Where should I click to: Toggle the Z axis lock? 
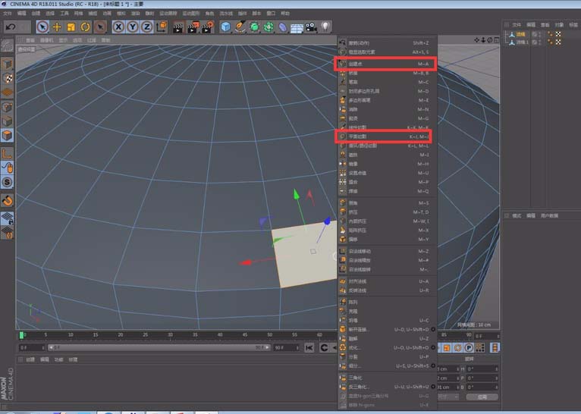click(x=146, y=27)
